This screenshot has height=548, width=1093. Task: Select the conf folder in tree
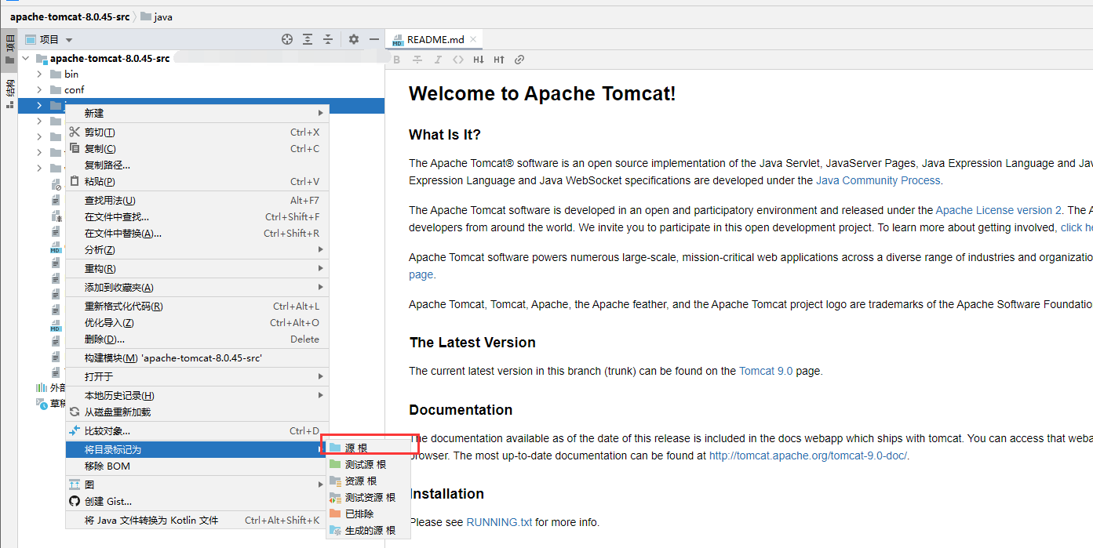(75, 89)
